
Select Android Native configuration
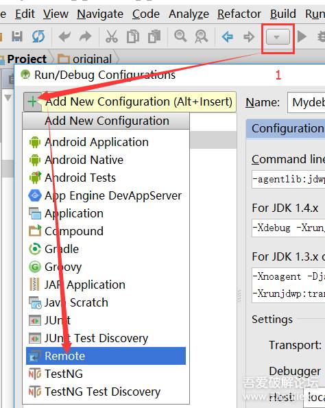(106, 160)
